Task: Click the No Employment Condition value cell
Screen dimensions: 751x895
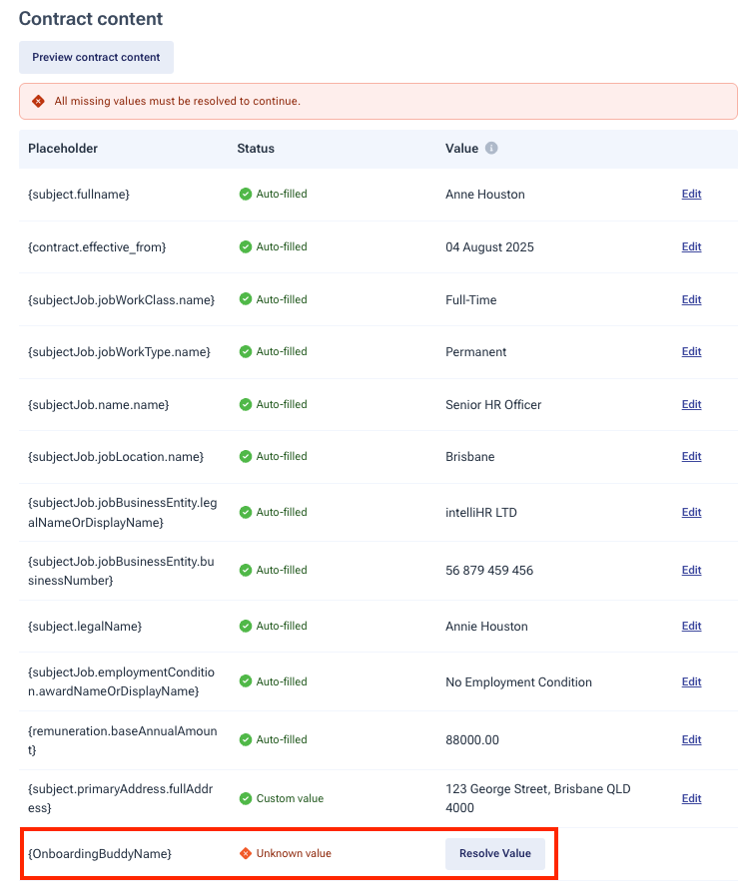Action: 518,682
